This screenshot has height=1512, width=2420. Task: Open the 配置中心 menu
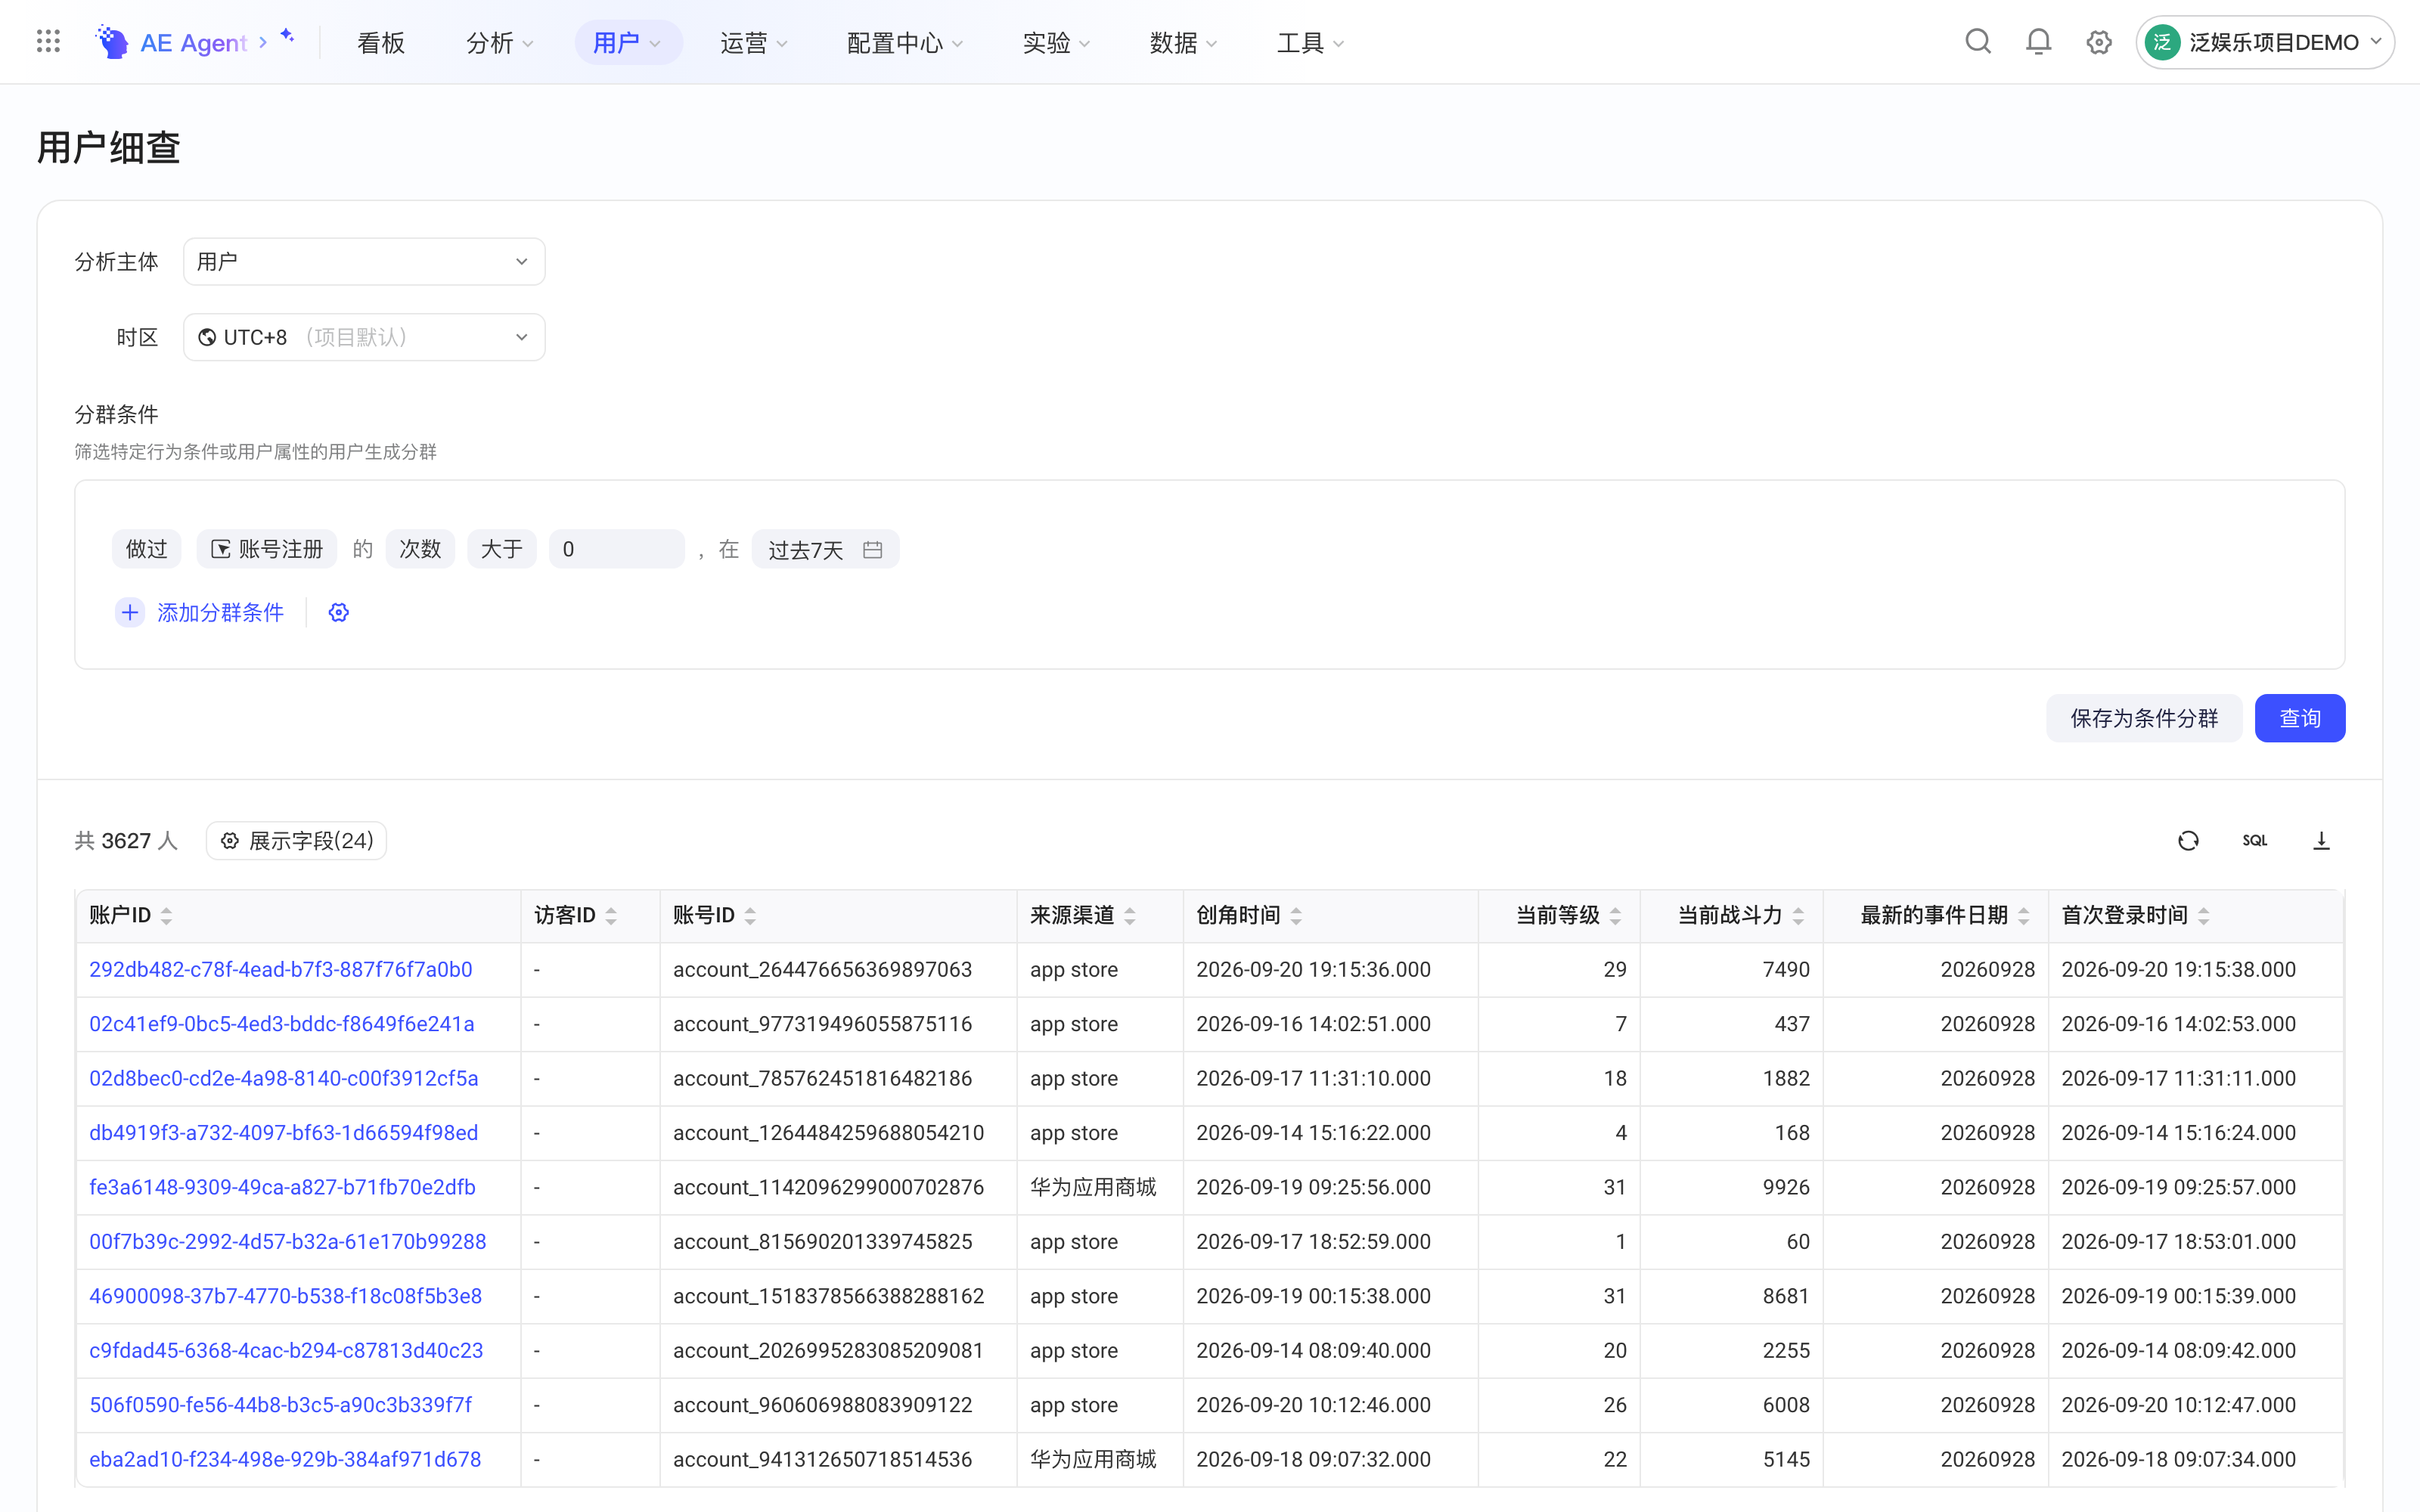905,43
